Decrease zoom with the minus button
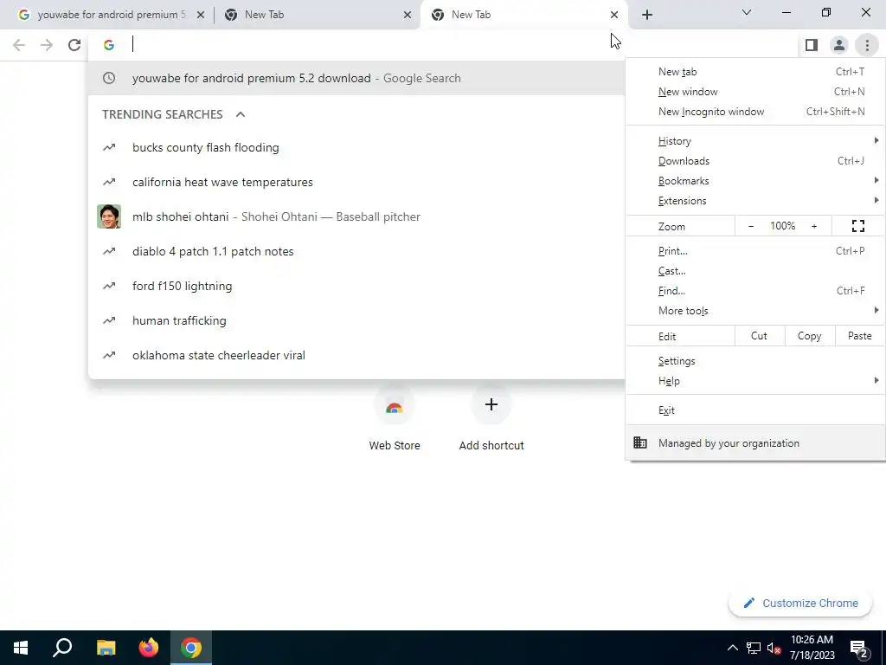886x665 pixels. [751, 226]
